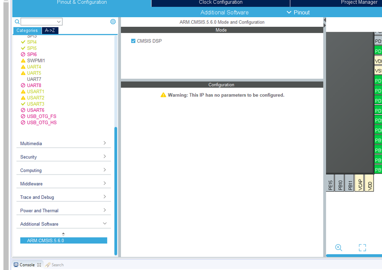This screenshot has height=270, width=382.
Task: Select SPI5 in the peripheral list
Action: click(x=32, y=48)
